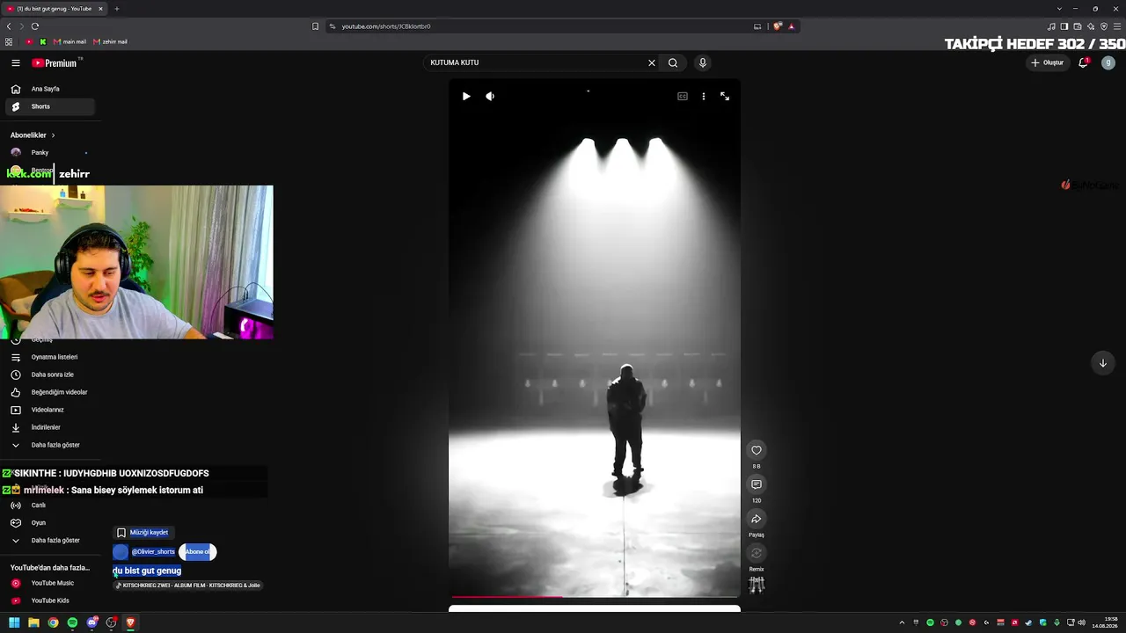Toggle captions on the Short
Image resolution: width=1126 pixels, height=633 pixels.
click(x=683, y=96)
